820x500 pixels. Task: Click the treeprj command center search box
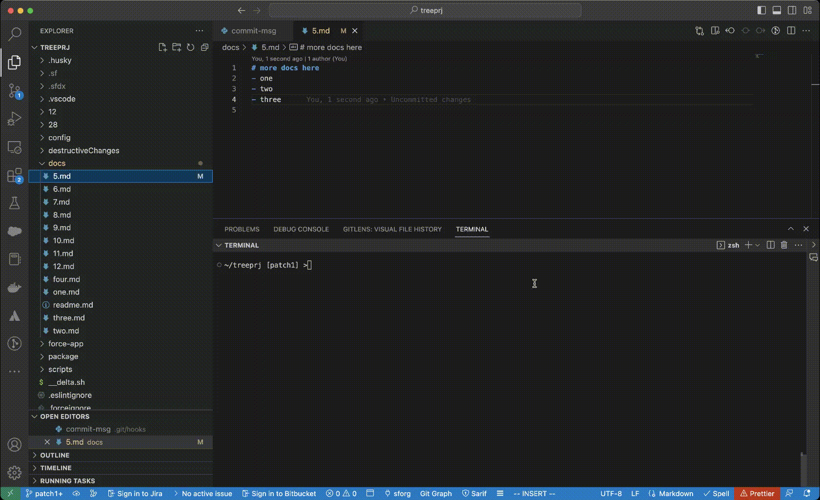[x=425, y=10]
